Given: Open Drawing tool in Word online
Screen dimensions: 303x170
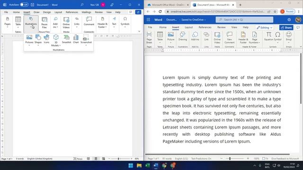Looking at the screenshot, I should click(x=182, y=36).
